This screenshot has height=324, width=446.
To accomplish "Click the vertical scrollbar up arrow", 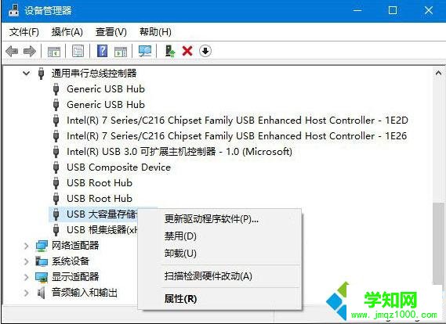I will (x=438, y=73).
